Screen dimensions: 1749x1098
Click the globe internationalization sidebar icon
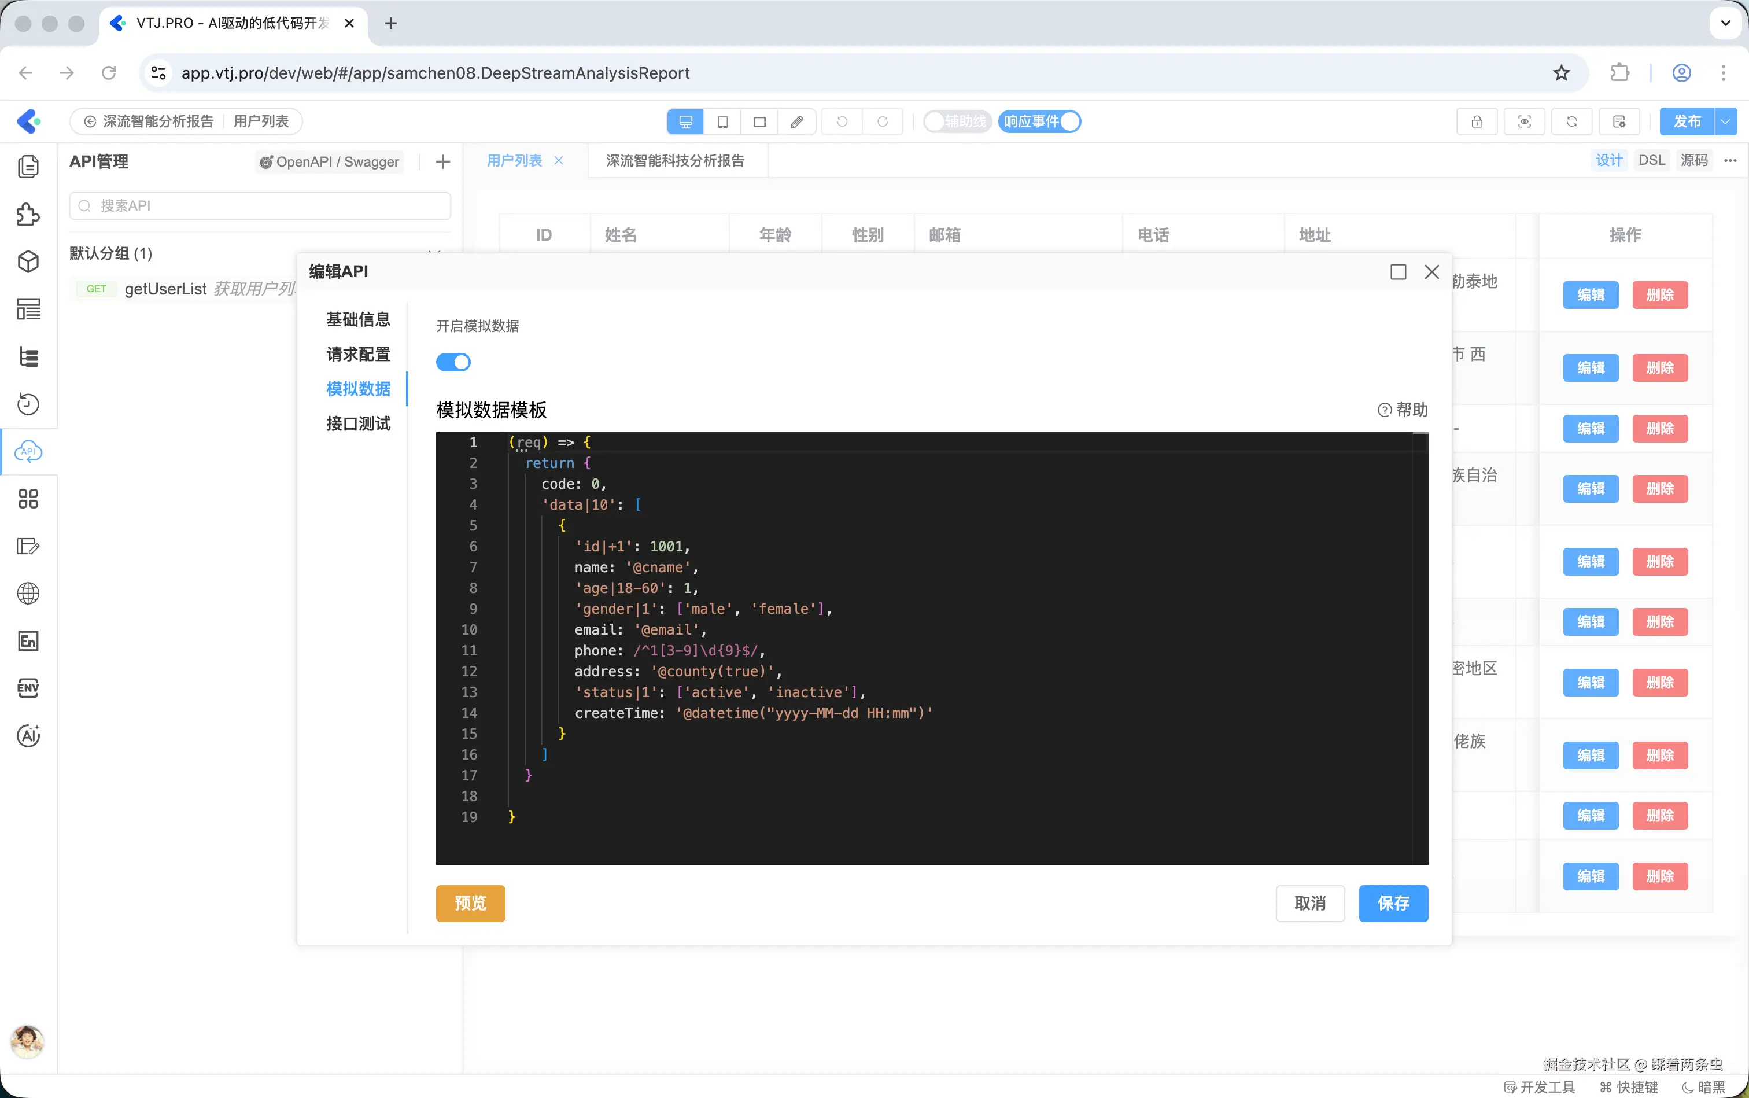28,594
